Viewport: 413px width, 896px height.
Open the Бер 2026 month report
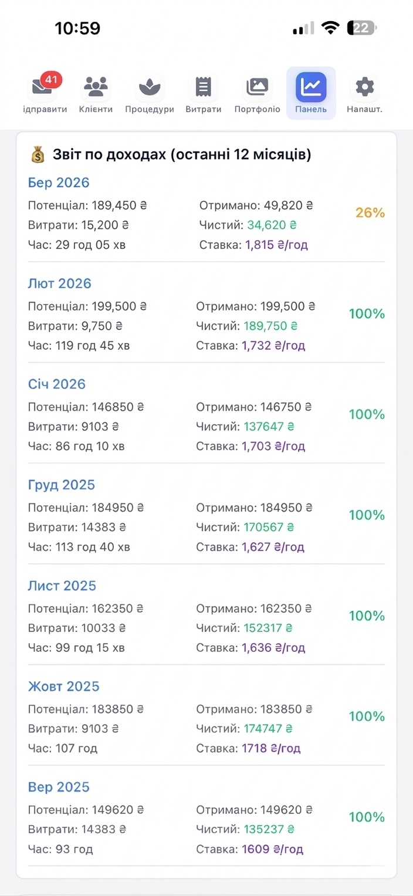point(59,182)
